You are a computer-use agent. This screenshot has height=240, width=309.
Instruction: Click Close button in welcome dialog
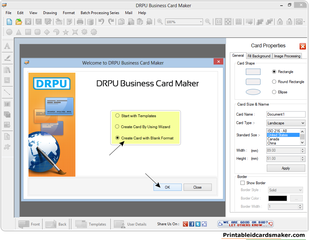(197, 187)
